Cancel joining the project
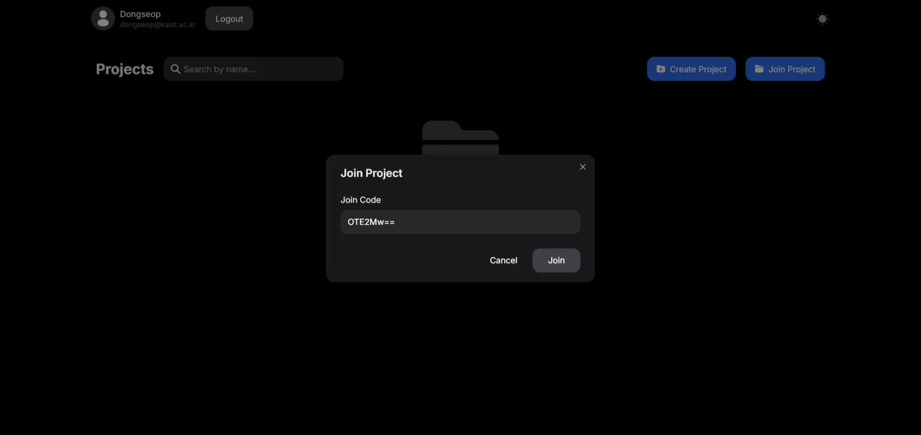 tap(503, 260)
